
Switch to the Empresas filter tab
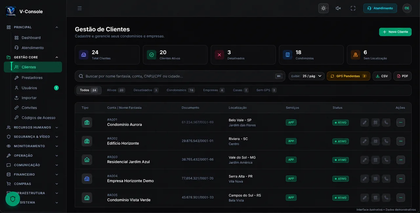[214, 90]
